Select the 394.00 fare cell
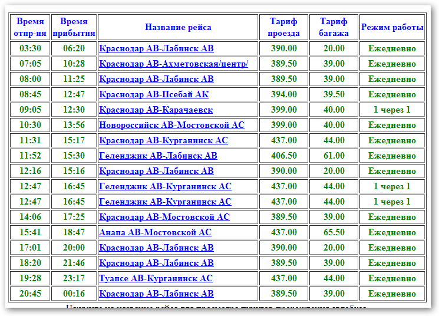439x316 pixels. [x=283, y=94]
